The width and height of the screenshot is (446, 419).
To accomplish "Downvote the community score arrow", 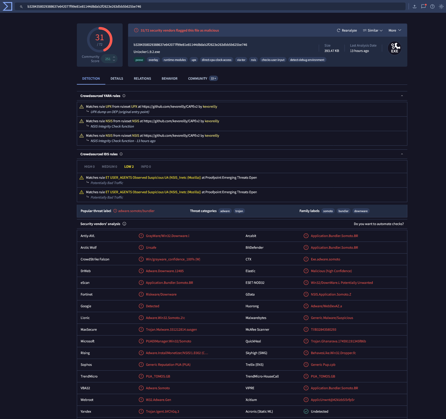I will tap(114, 61).
